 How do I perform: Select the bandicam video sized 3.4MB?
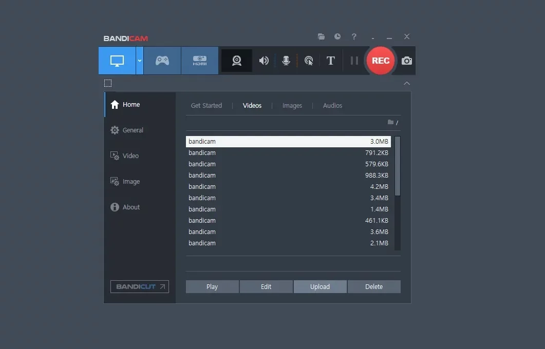click(x=288, y=198)
